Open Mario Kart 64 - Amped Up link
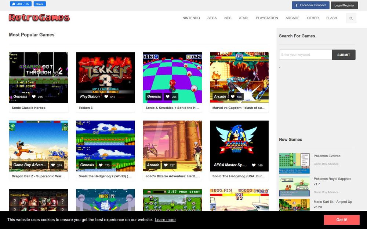The image size is (367, 229). [333, 204]
